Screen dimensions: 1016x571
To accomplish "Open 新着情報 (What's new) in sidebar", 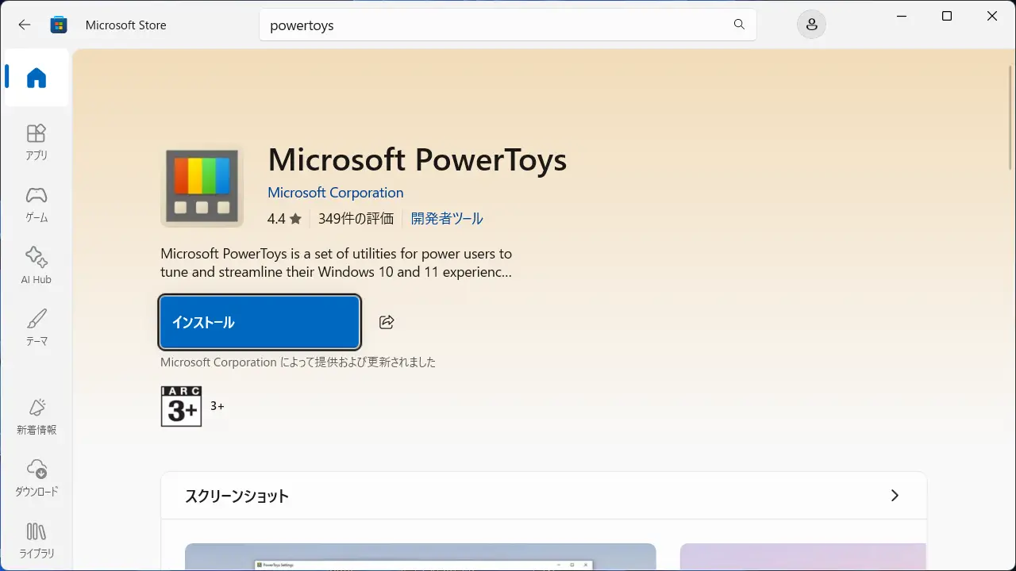I will point(37,416).
